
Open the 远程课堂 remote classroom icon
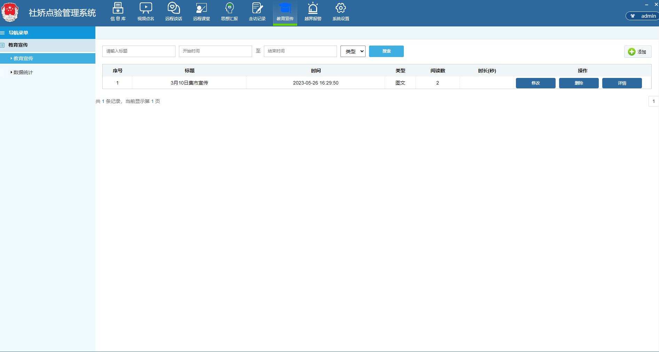202,12
